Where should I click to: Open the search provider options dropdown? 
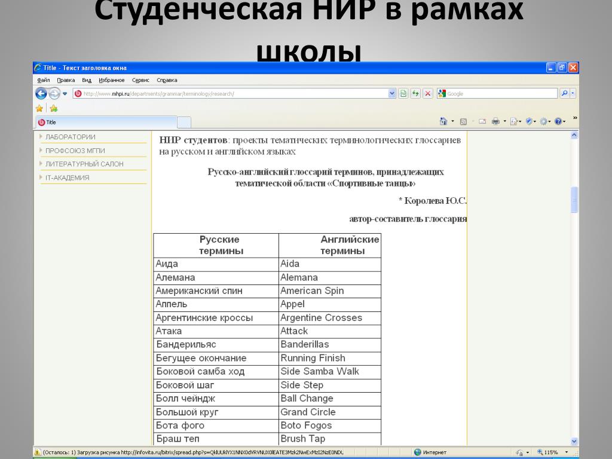pyautogui.click(x=573, y=93)
